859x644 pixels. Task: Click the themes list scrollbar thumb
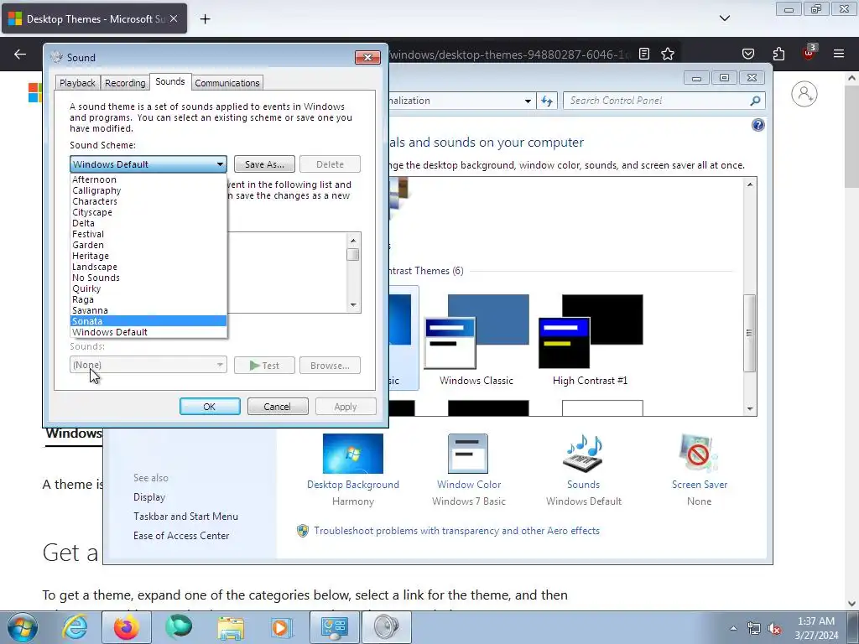(749, 333)
